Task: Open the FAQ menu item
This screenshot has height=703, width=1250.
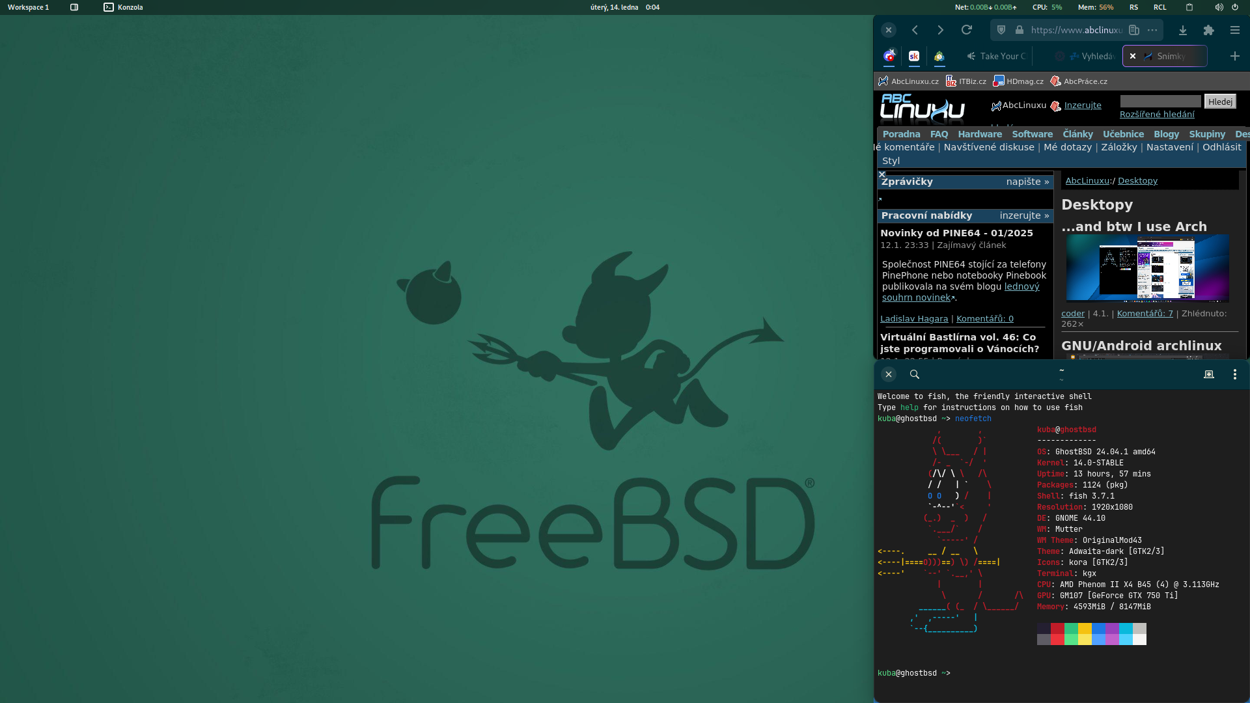Action: click(939, 134)
